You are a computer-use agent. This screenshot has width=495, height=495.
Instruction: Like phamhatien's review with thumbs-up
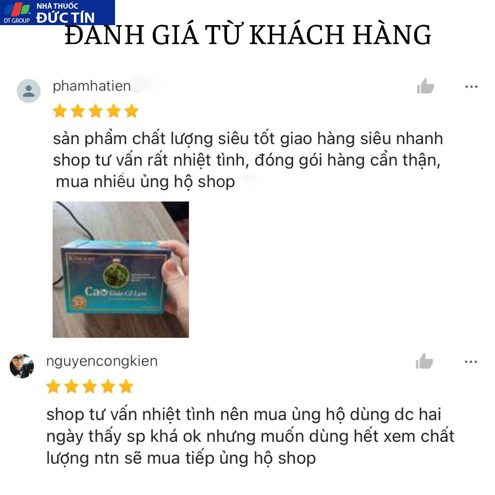pos(425,86)
